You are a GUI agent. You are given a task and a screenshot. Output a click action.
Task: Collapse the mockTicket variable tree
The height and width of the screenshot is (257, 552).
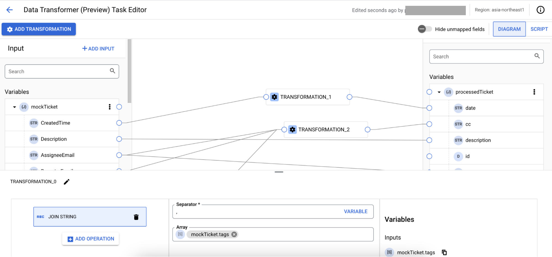pos(14,107)
